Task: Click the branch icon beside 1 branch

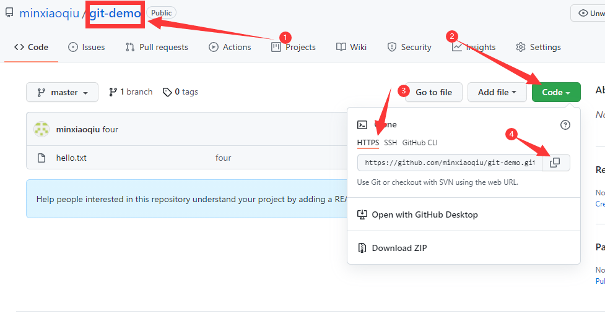Action: 113,92
